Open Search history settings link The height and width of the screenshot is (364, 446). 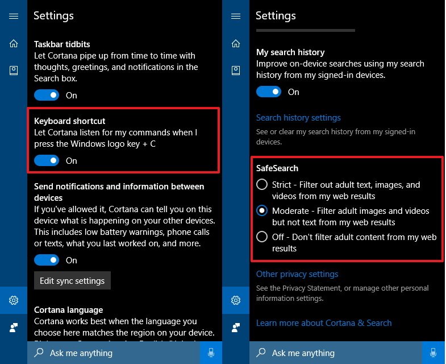pyautogui.click(x=298, y=118)
